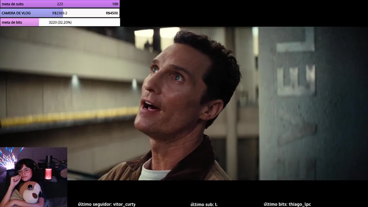Click the bits value '3220 (32.20%)'
This screenshot has width=368, height=207.
[60, 22]
